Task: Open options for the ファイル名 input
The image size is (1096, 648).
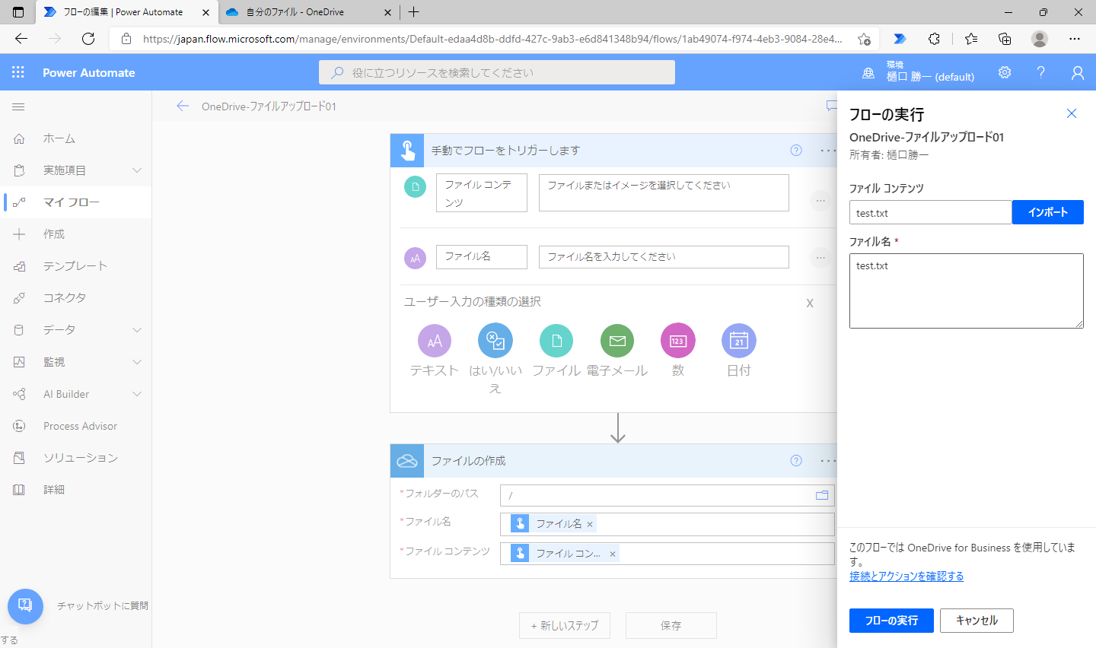Action: [820, 258]
